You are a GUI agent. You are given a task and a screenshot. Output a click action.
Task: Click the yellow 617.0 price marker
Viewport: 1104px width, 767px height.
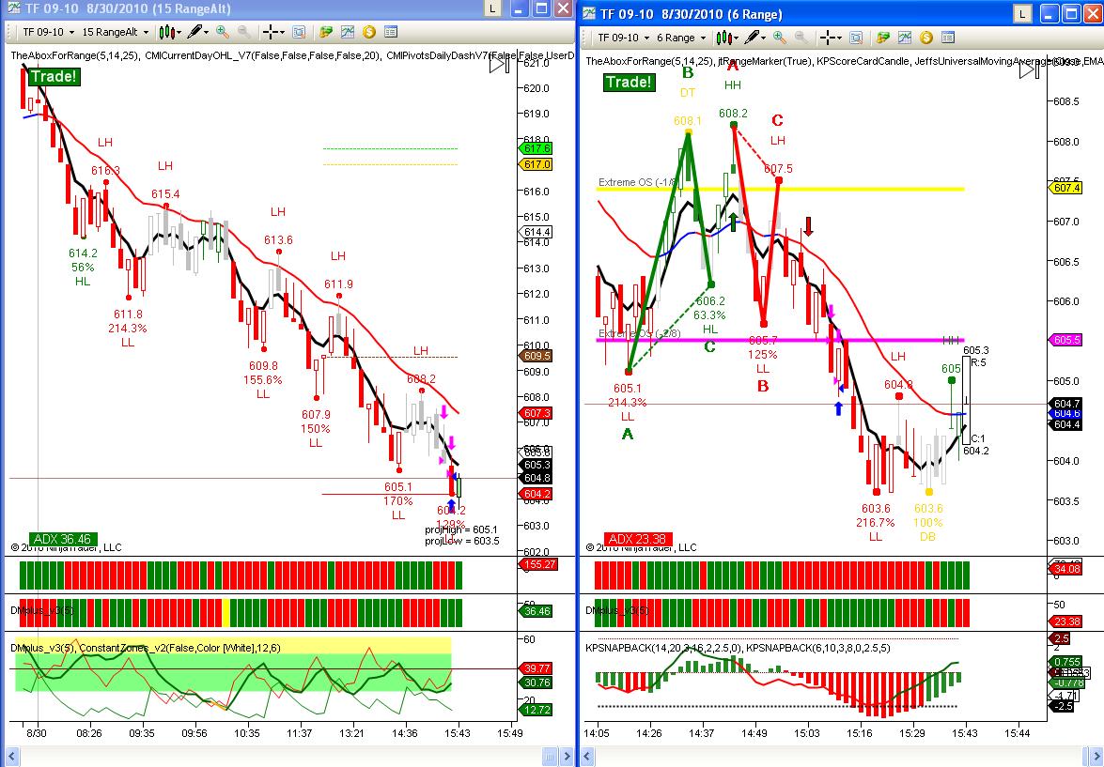pos(536,164)
